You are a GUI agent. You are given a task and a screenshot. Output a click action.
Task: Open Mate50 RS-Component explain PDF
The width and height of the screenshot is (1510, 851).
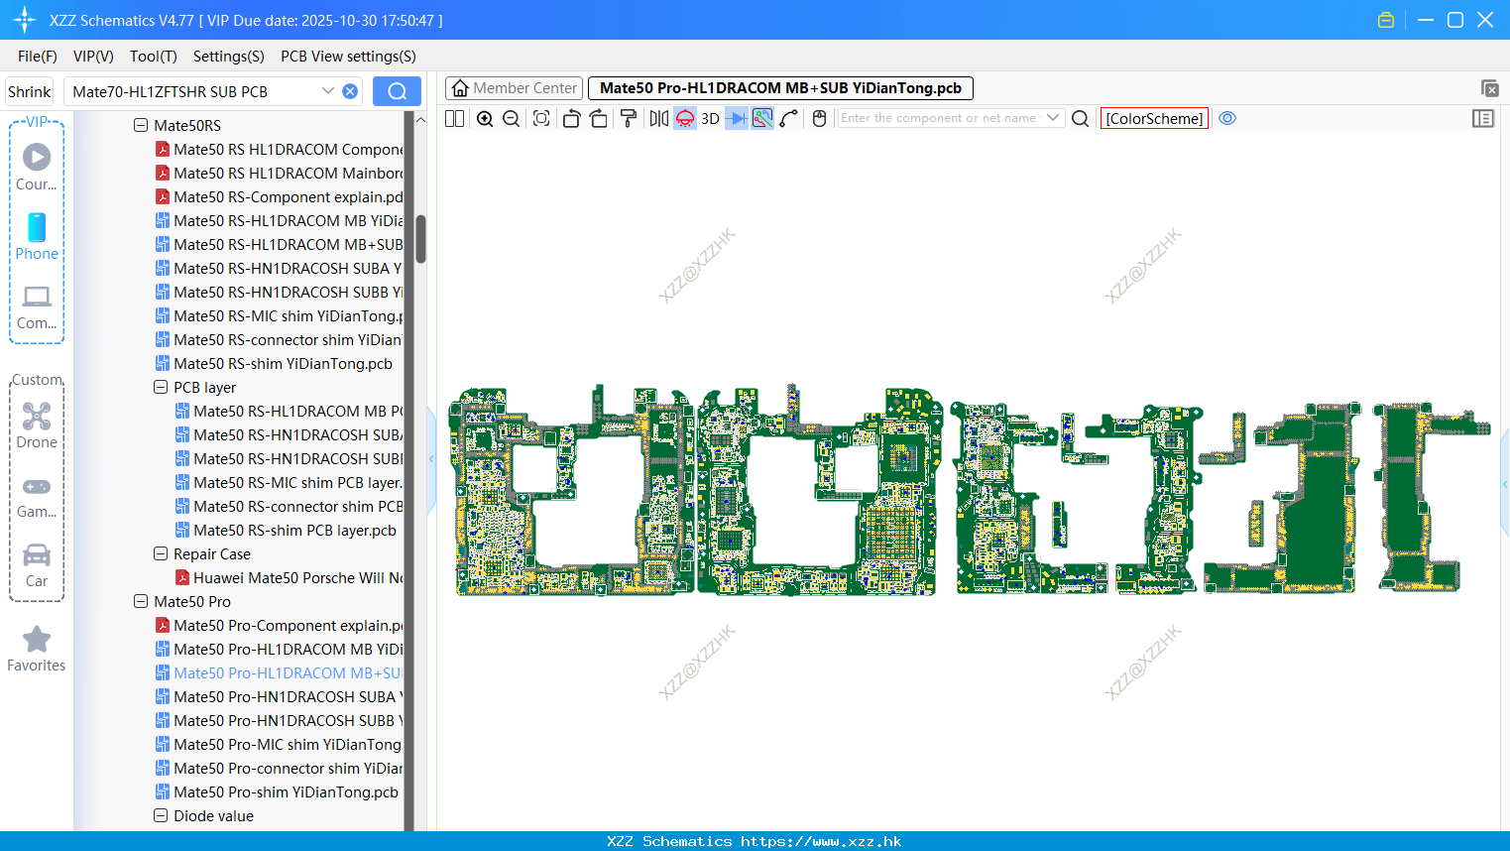280,196
